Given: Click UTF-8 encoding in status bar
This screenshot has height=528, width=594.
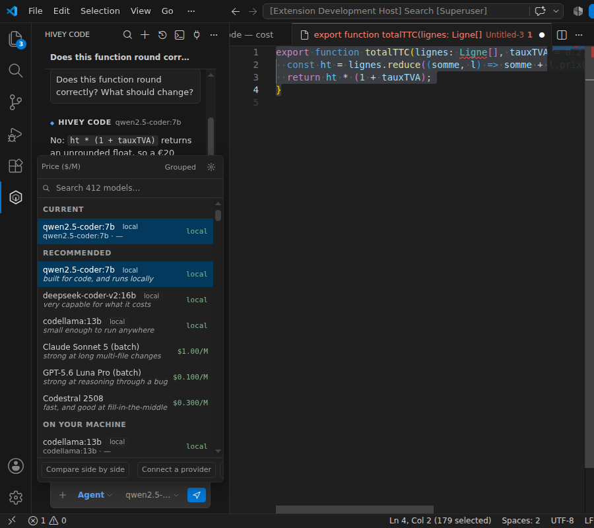Looking at the screenshot, I should 562,521.
